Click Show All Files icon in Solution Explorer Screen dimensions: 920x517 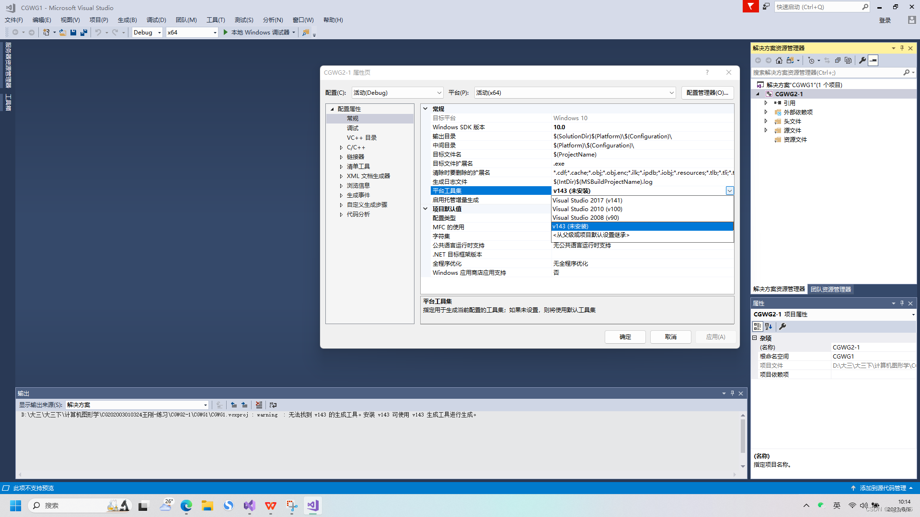pyautogui.click(x=849, y=60)
